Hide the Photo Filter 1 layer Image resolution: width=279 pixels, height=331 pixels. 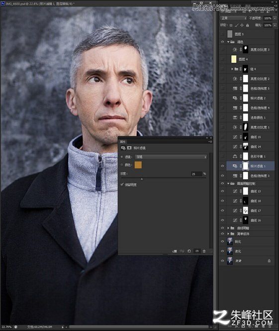[x=222, y=166]
